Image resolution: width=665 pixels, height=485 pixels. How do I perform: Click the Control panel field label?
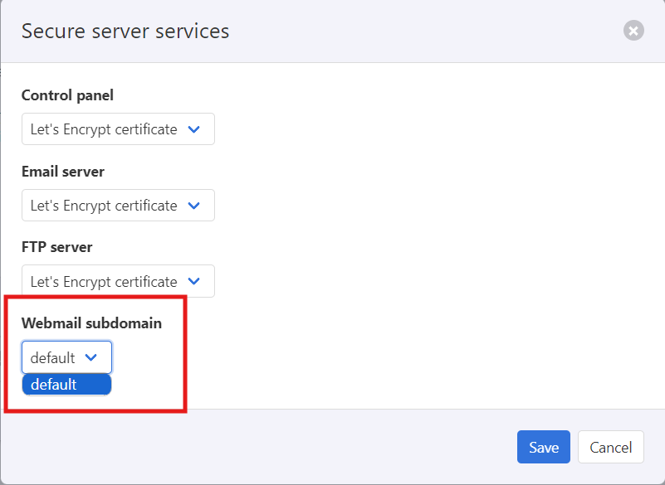(x=67, y=95)
